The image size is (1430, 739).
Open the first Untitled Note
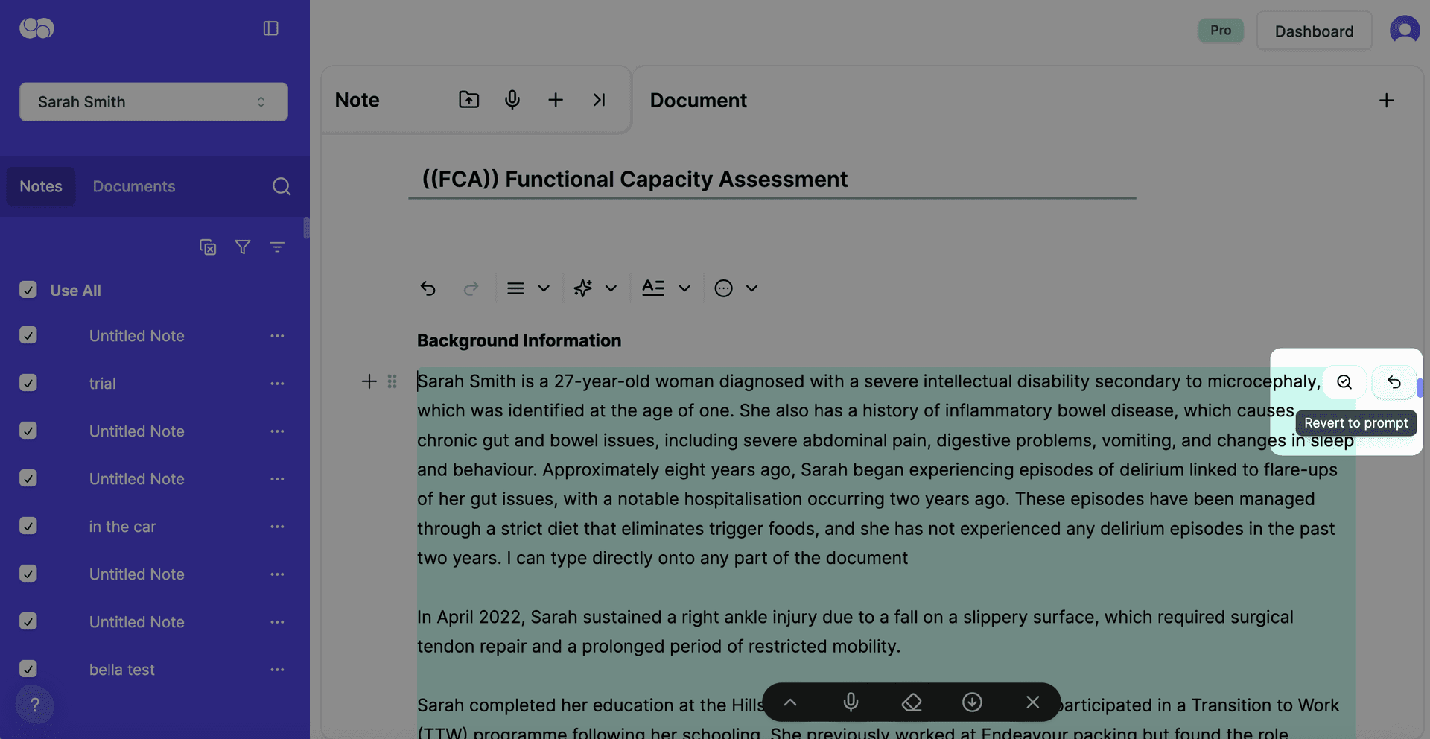point(137,336)
